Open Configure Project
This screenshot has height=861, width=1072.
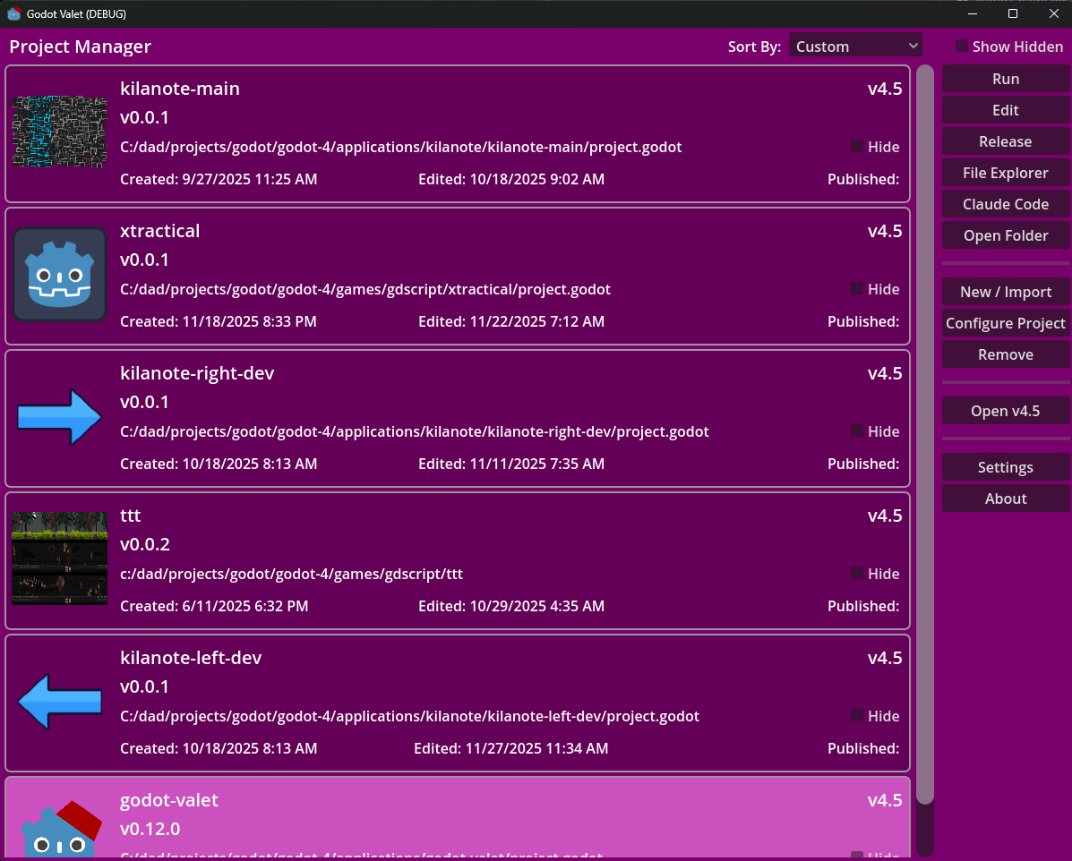point(1006,323)
